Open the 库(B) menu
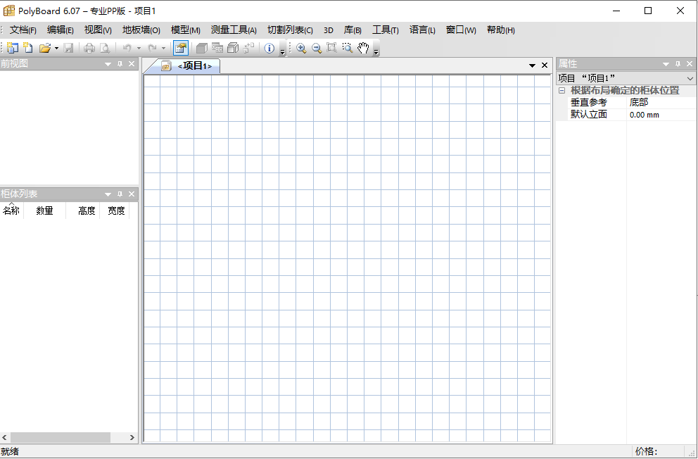 (x=353, y=30)
